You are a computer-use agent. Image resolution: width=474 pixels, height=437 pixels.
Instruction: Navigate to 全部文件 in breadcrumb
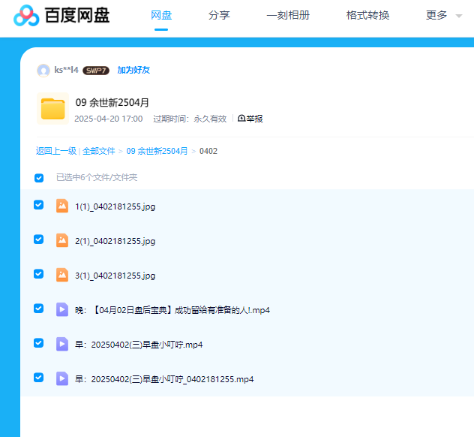[99, 151]
